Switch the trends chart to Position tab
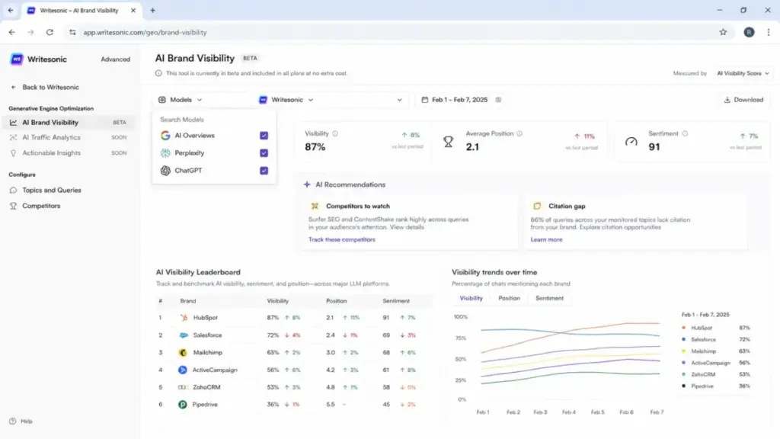 pyautogui.click(x=509, y=298)
